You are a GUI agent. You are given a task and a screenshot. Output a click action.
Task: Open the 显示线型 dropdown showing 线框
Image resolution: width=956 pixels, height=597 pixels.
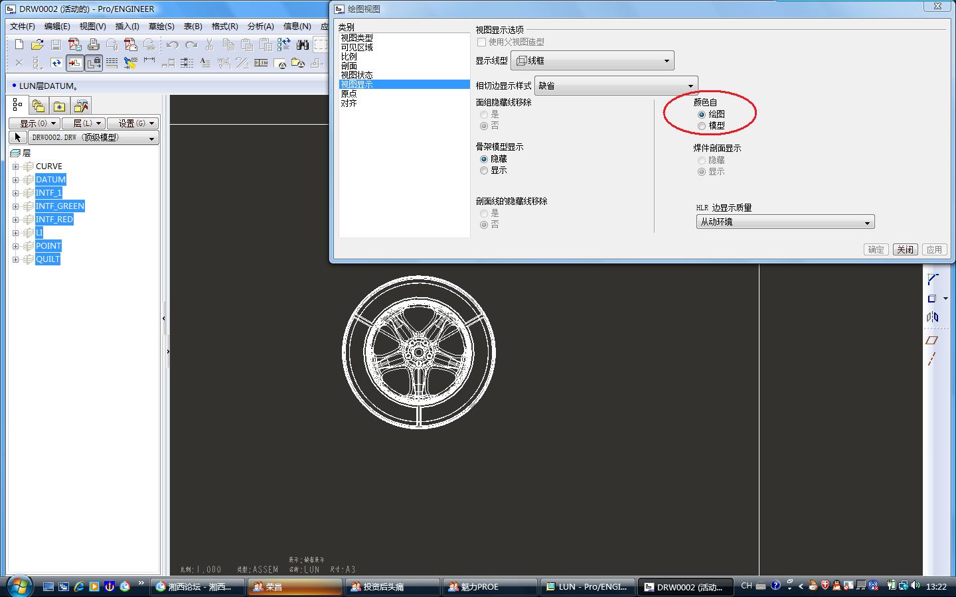(592, 60)
